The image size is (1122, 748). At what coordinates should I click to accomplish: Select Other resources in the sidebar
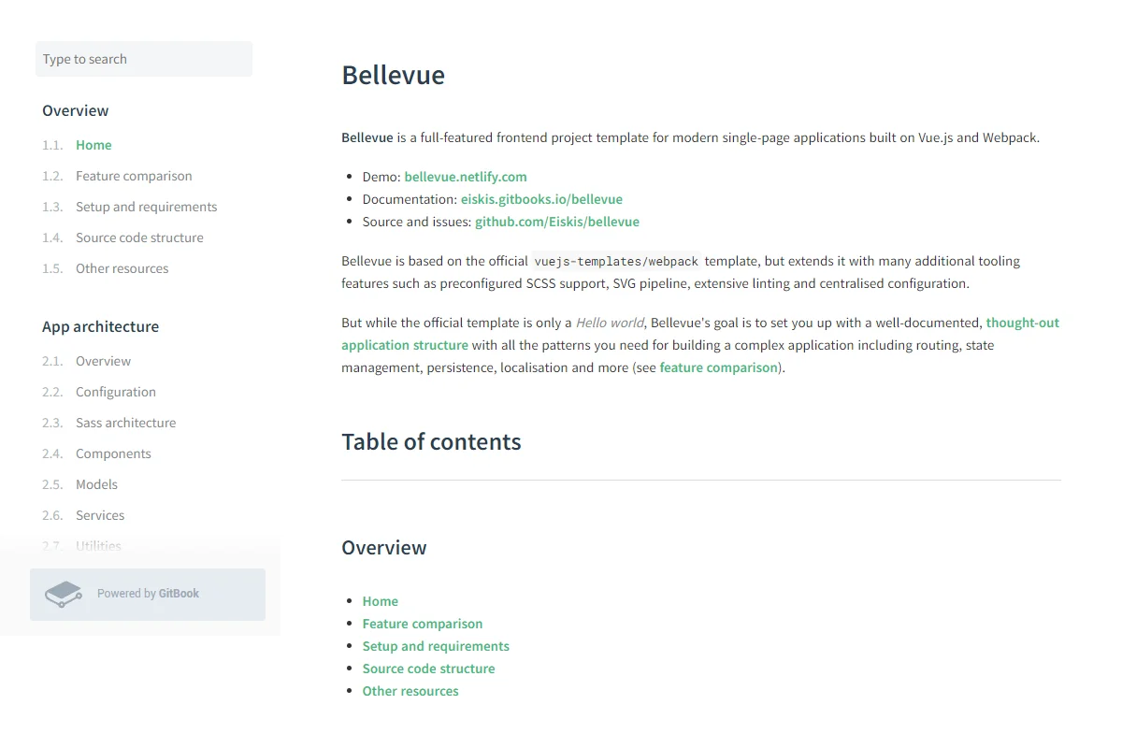coord(122,268)
